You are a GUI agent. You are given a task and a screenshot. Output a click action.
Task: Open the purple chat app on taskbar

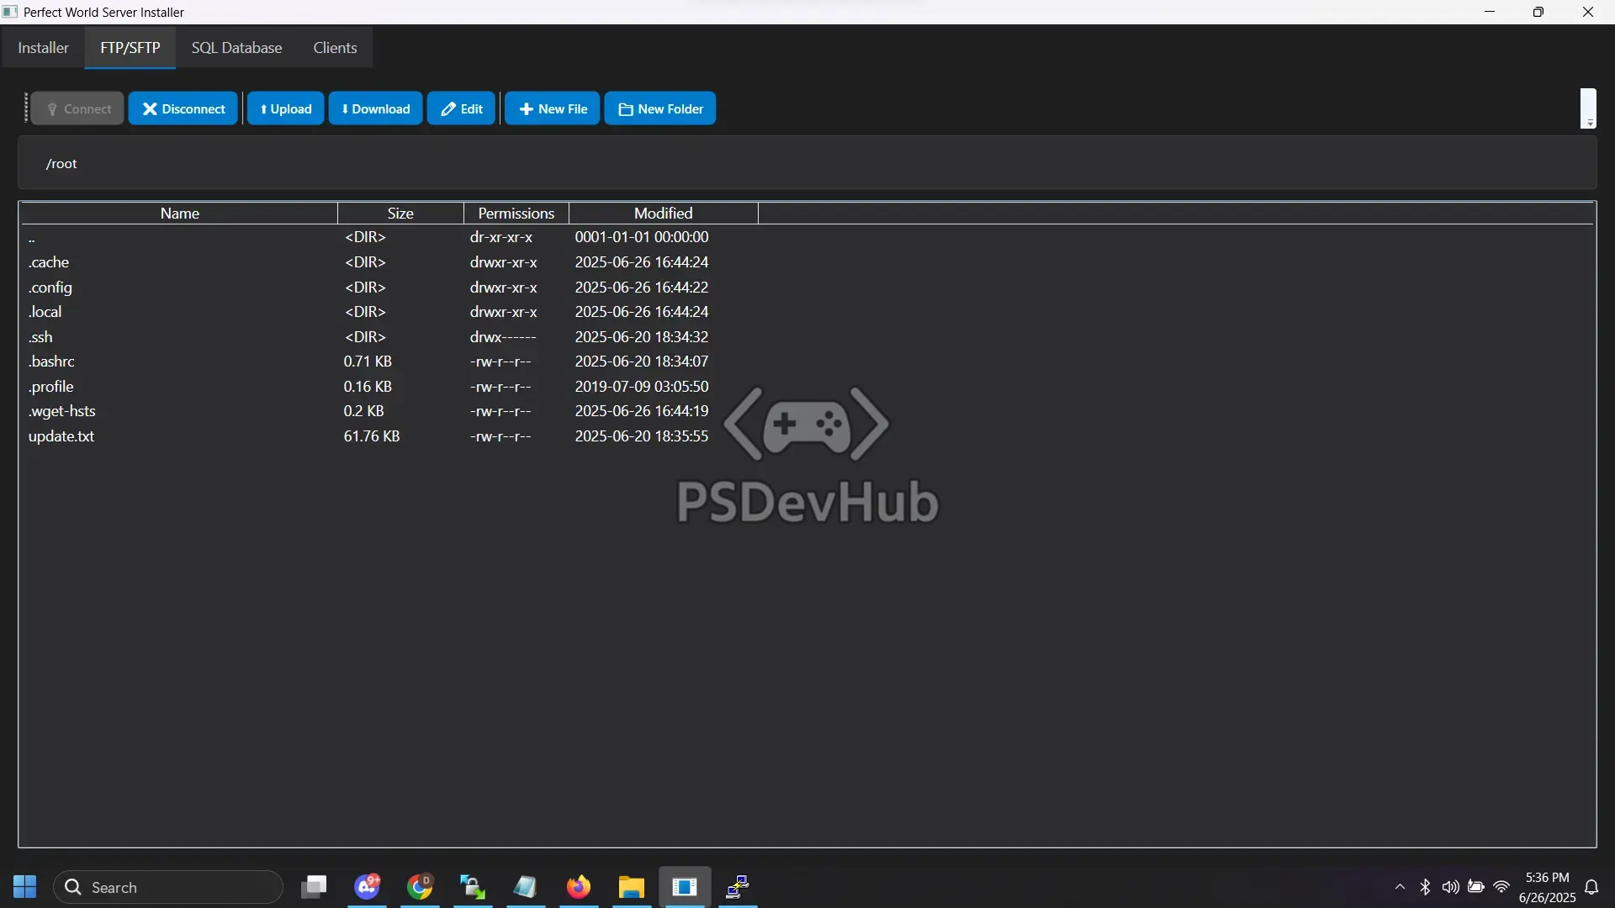pyautogui.click(x=368, y=887)
